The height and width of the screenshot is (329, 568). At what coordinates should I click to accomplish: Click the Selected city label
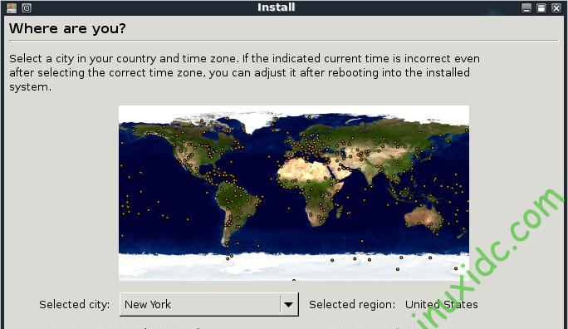(x=74, y=304)
